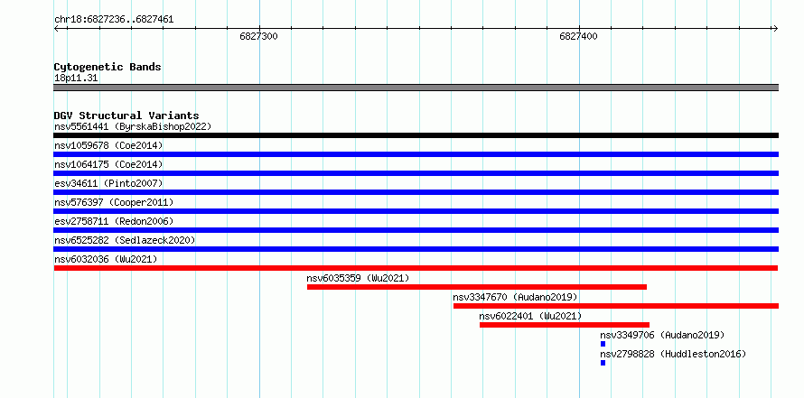Open nsv3347670 (Audano2019) variant label
This screenshot has height=398, width=804.
pos(515,297)
